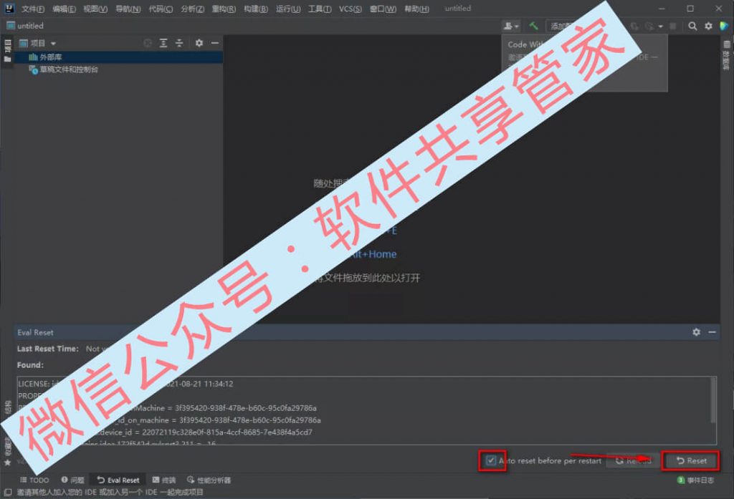Click the green Build hammer icon

533,26
